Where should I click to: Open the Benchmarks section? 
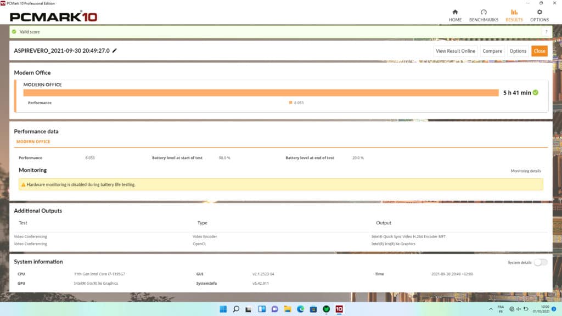point(484,16)
